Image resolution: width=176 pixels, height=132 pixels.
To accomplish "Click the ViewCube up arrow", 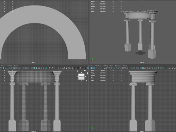I will click(81, 73).
